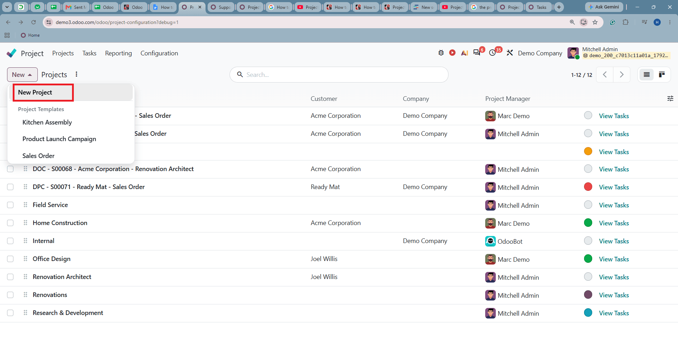Image resolution: width=678 pixels, height=364 pixels.
Task: Select Kitchen Assembly project template
Action: tap(47, 122)
